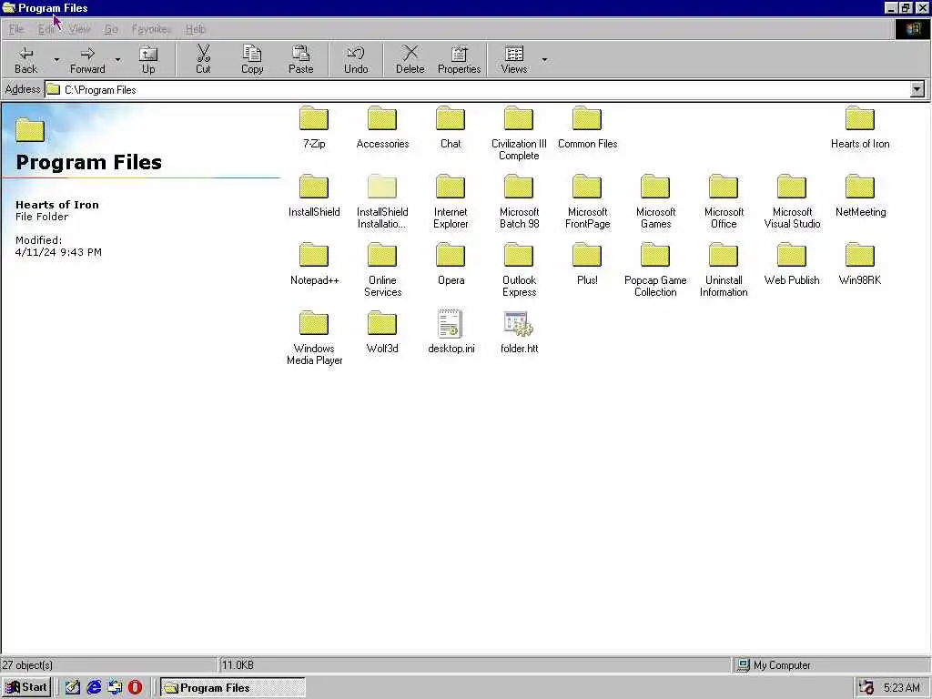Select the Civilization III Complete folder

(x=519, y=133)
